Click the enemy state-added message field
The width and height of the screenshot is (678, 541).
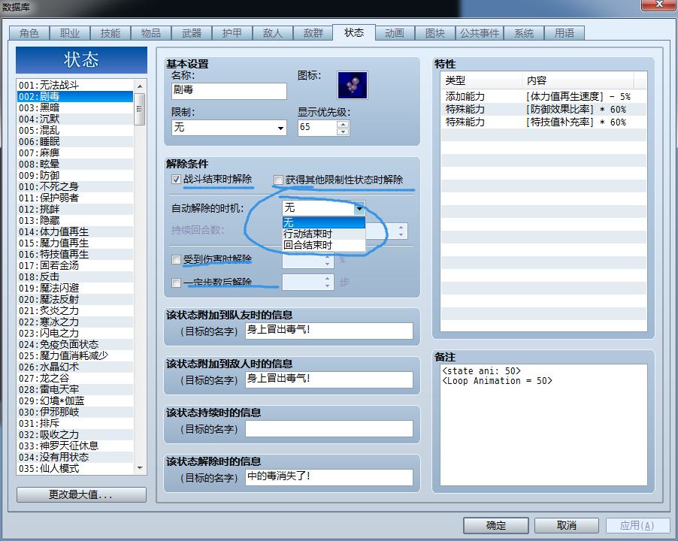click(329, 379)
